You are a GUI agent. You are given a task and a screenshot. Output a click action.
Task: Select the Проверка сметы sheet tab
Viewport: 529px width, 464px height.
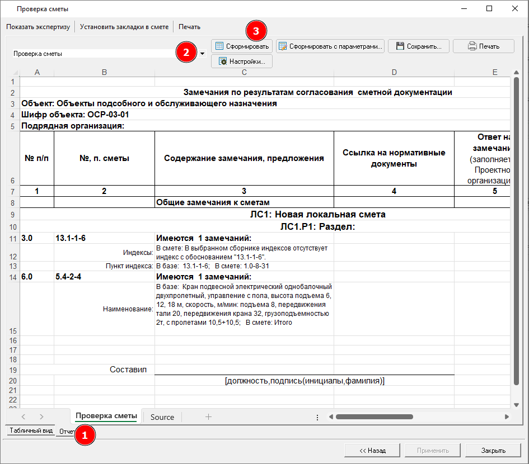click(106, 416)
